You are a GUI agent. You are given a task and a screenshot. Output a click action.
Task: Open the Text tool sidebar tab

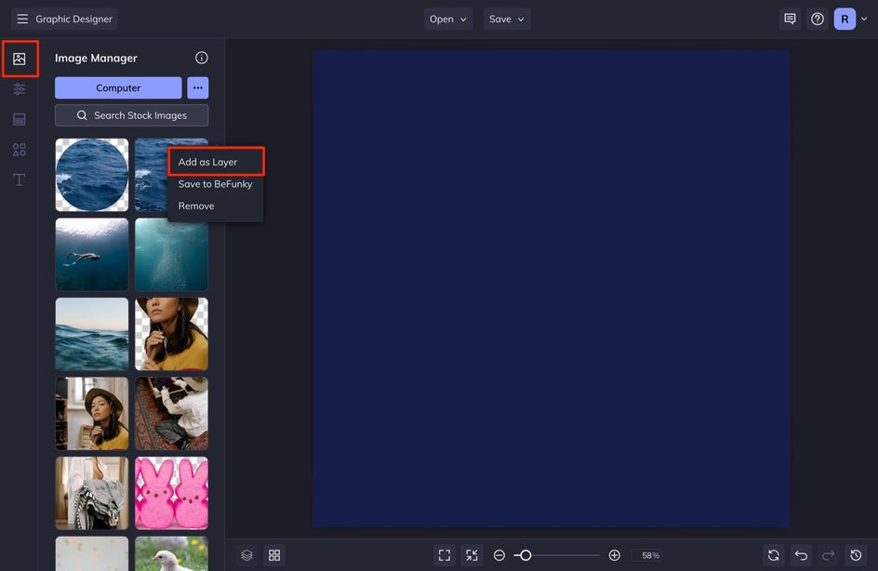20,179
